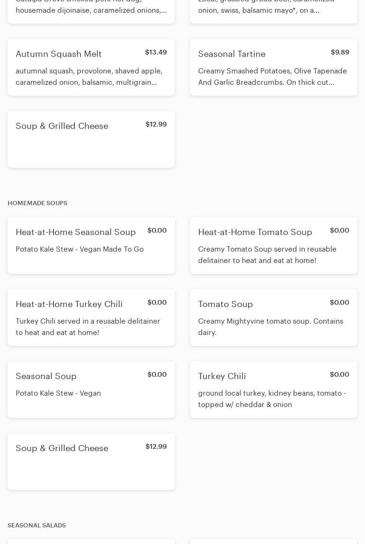Click Soup & Grilled Cheese in Homemade Soups section
Viewport: 365px width, 544px height.
(62, 448)
